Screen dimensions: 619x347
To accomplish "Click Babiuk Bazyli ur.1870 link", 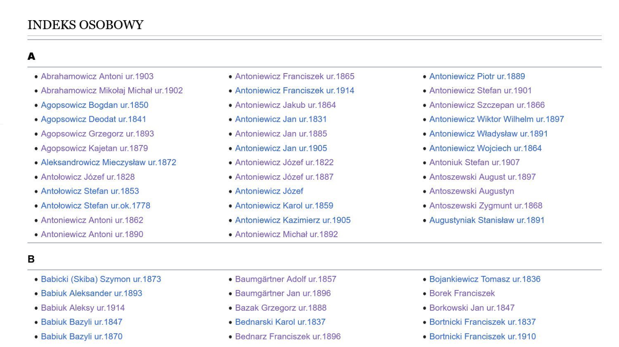I will click(82, 337).
